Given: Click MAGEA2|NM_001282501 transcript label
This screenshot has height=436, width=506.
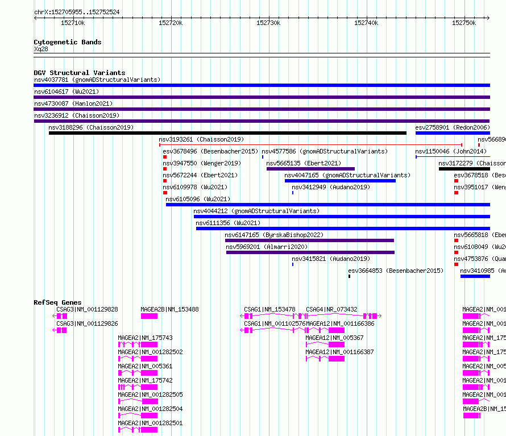Looking at the screenshot, I should [150, 423].
